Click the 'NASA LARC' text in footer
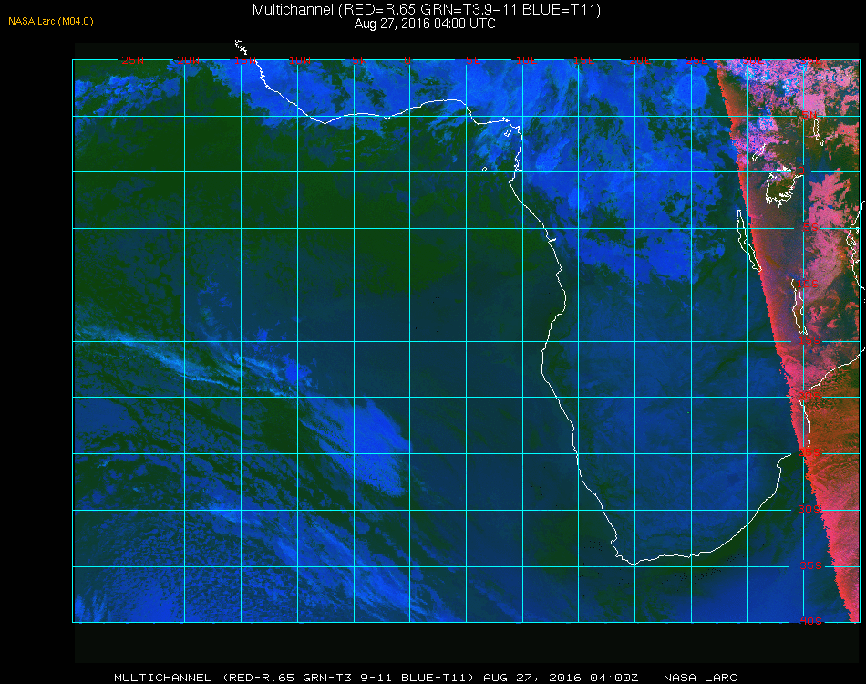The width and height of the screenshot is (866, 684). pyautogui.click(x=700, y=678)
